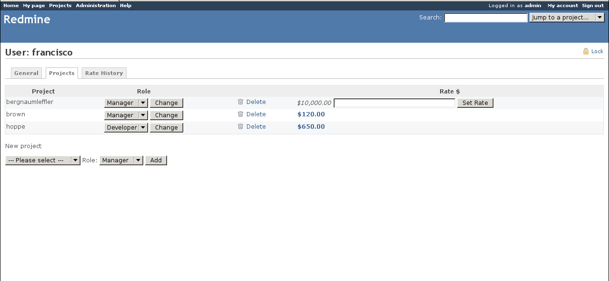Click Delete link for brown project
This screenshot has height=281, width=609.
[256, 114]
